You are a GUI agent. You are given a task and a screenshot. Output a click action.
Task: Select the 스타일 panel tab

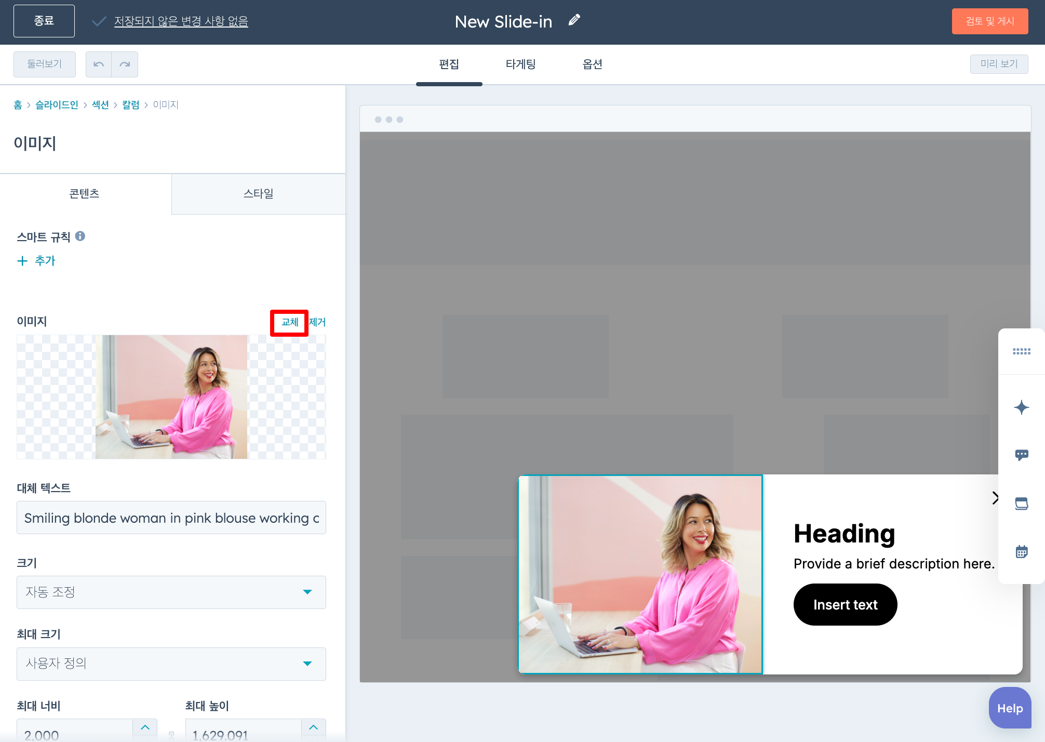[258, 194]
